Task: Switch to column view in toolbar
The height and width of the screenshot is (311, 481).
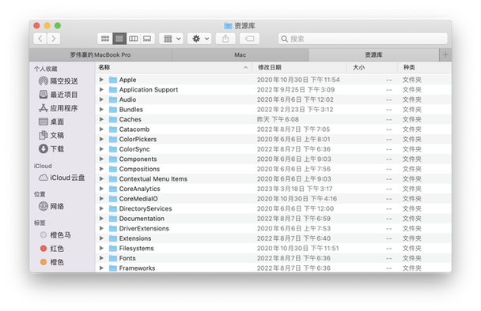Action: 134,39
